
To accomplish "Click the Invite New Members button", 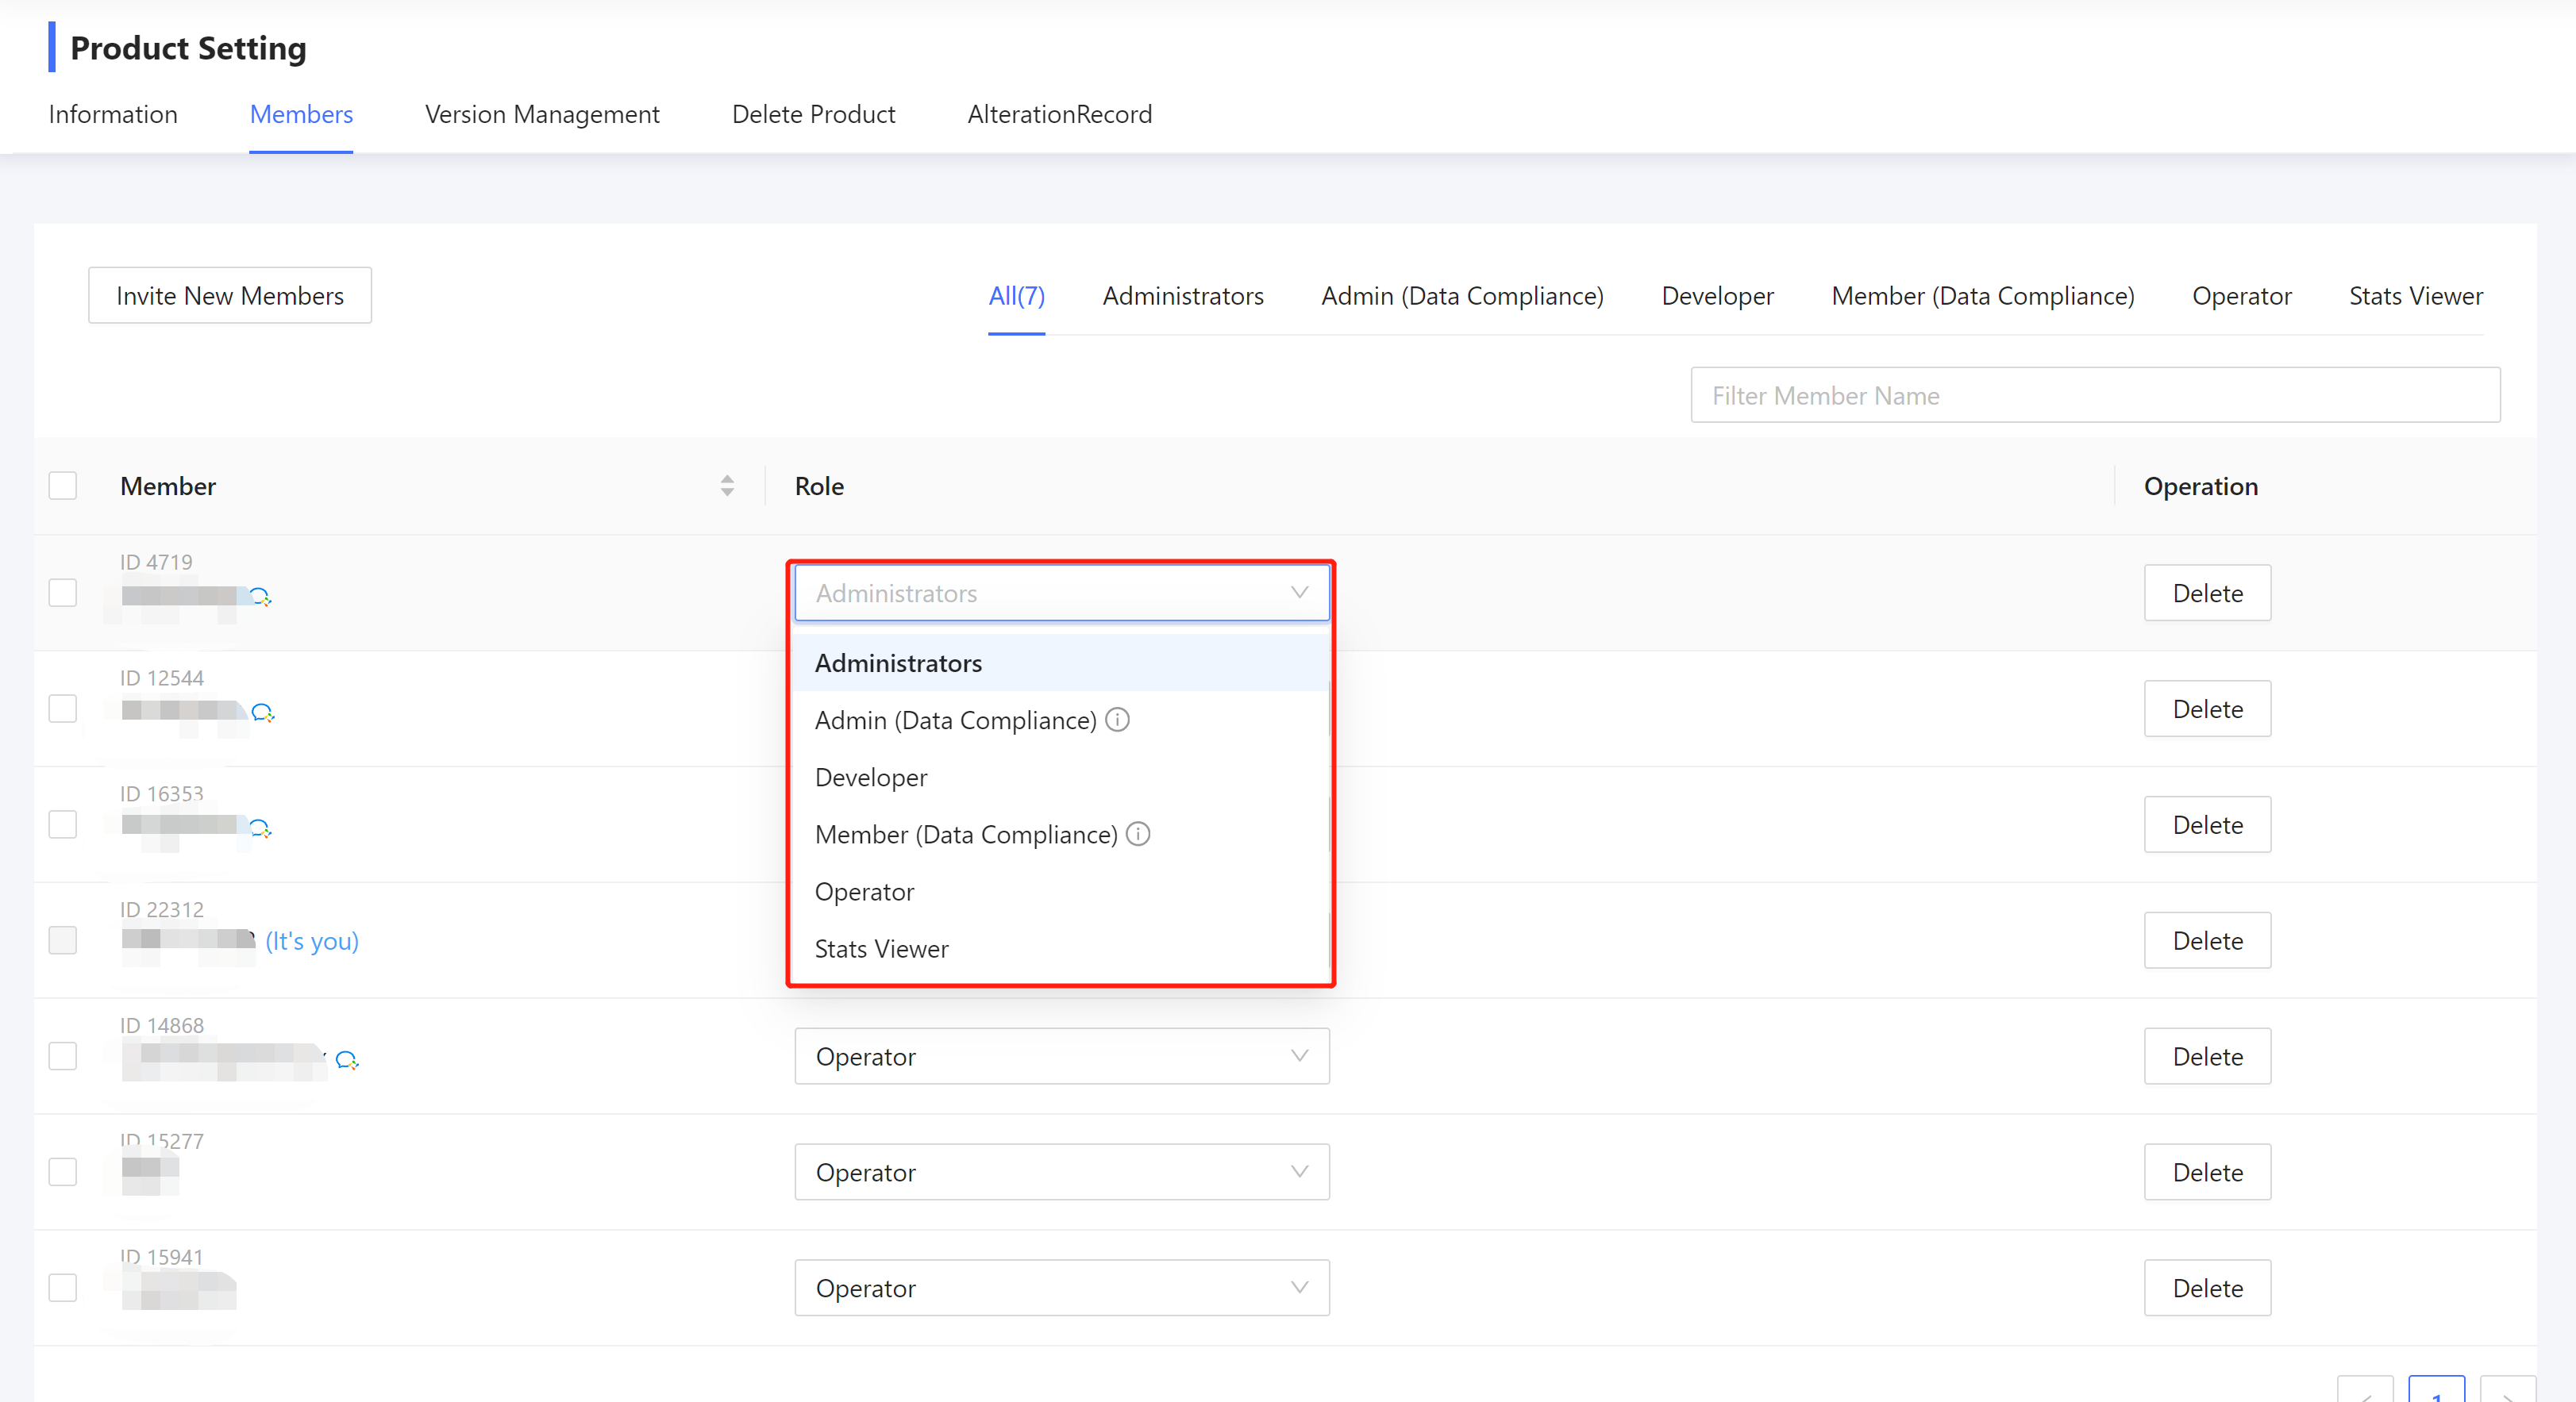I will [229, 295].
